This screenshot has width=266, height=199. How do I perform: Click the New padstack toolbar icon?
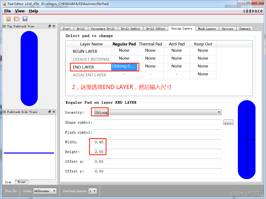pos(8,19)
